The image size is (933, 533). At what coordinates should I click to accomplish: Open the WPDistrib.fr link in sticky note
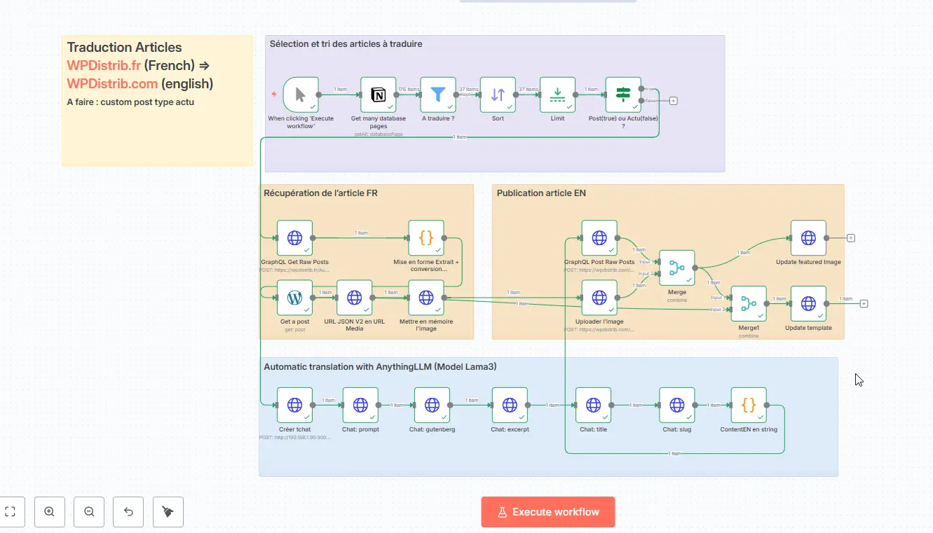pos(104,65)
